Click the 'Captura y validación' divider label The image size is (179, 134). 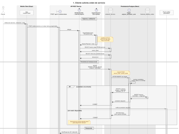(x=89, y=19)
